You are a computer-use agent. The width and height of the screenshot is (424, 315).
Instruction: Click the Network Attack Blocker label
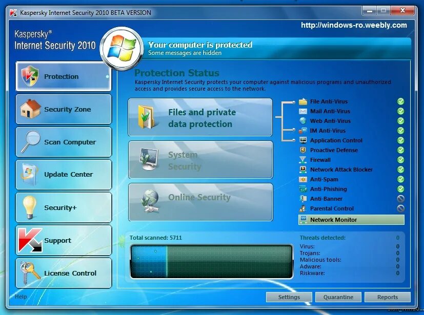(x=341, y=170)
